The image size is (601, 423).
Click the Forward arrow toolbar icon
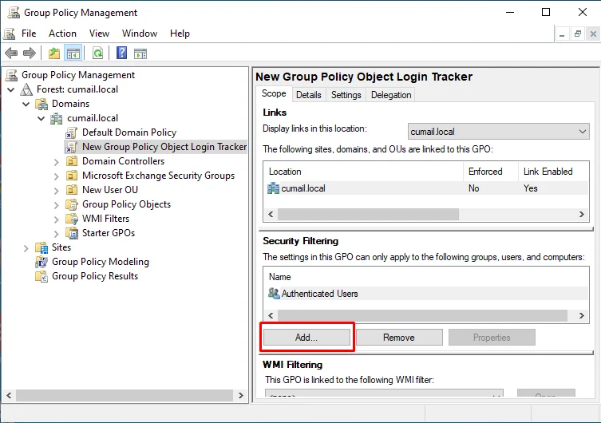point(30,53)
